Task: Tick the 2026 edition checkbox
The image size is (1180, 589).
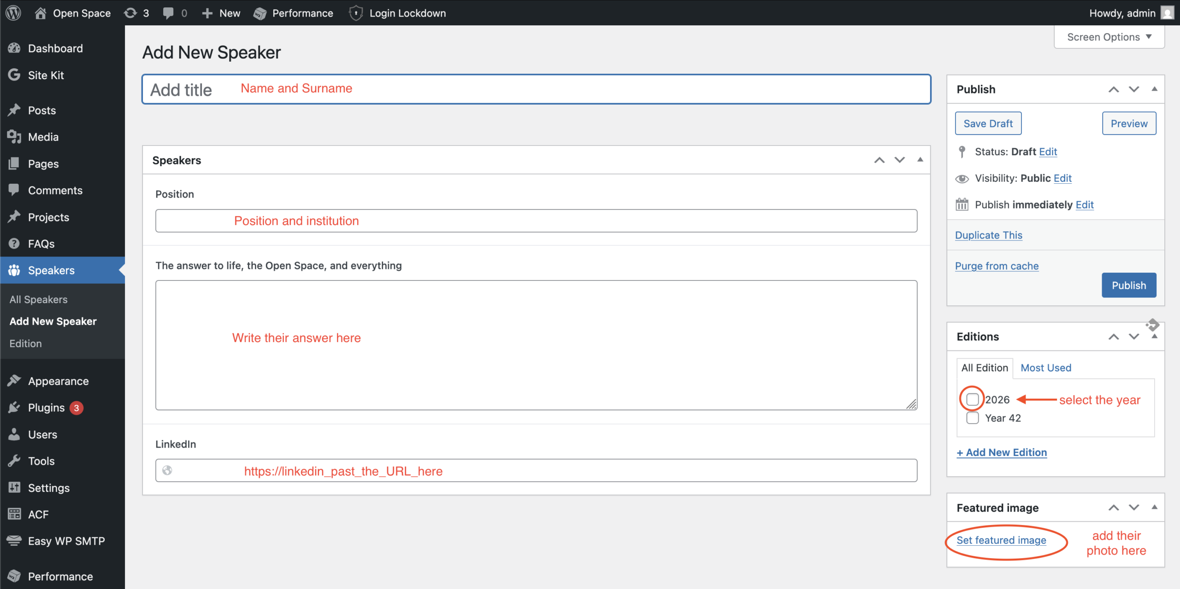Action: (973, 399)
